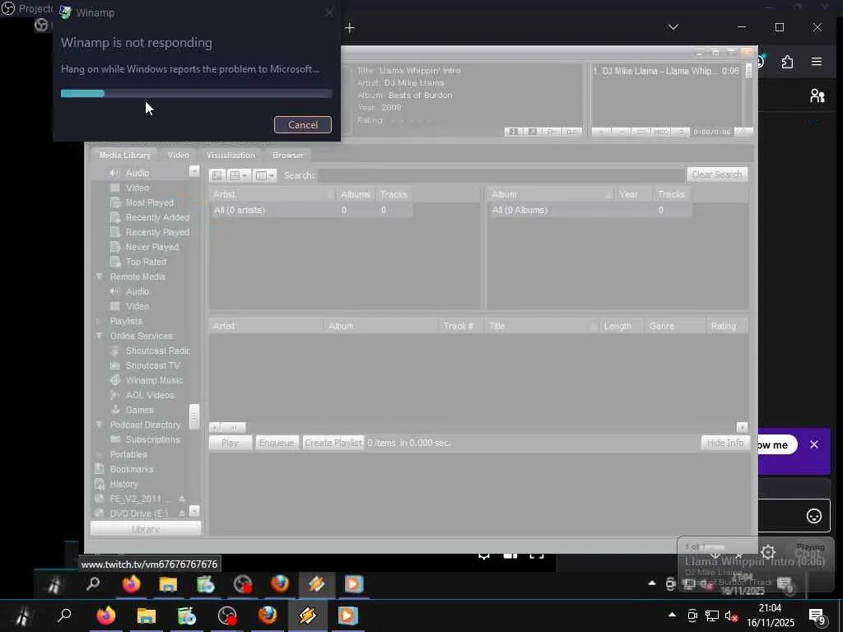This screenshot has height=632, width=843.
Task: Select the 'All (0 Albums)' row
Action: 589,210
